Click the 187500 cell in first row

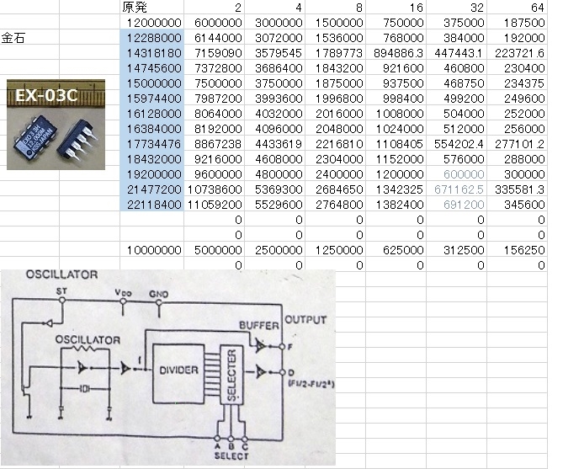(x=517, y=23)
